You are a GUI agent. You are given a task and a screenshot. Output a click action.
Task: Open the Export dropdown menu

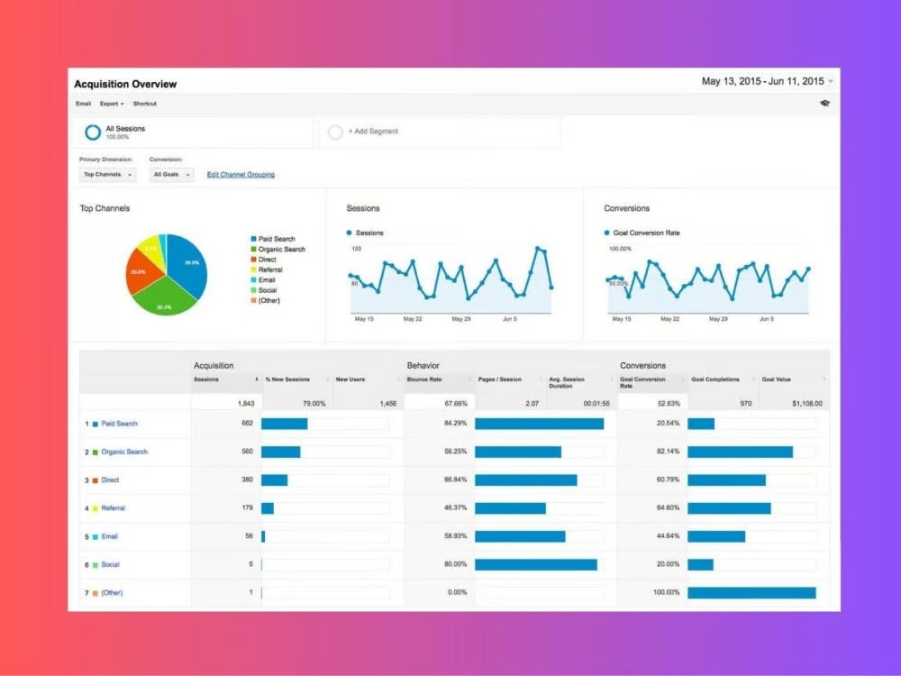pos(112,104)
